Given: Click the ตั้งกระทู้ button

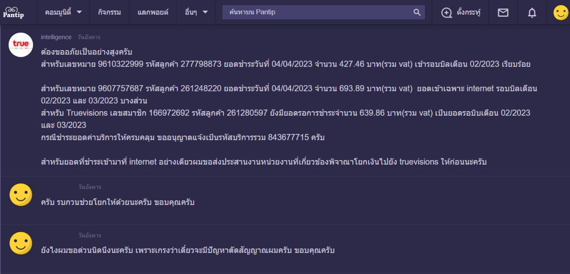Looking at the screenshot, I should click(469, 13).
